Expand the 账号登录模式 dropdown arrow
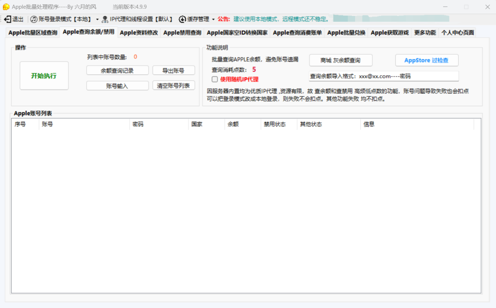Viewport: 496px width, 308px height. (x=97, y=19)
